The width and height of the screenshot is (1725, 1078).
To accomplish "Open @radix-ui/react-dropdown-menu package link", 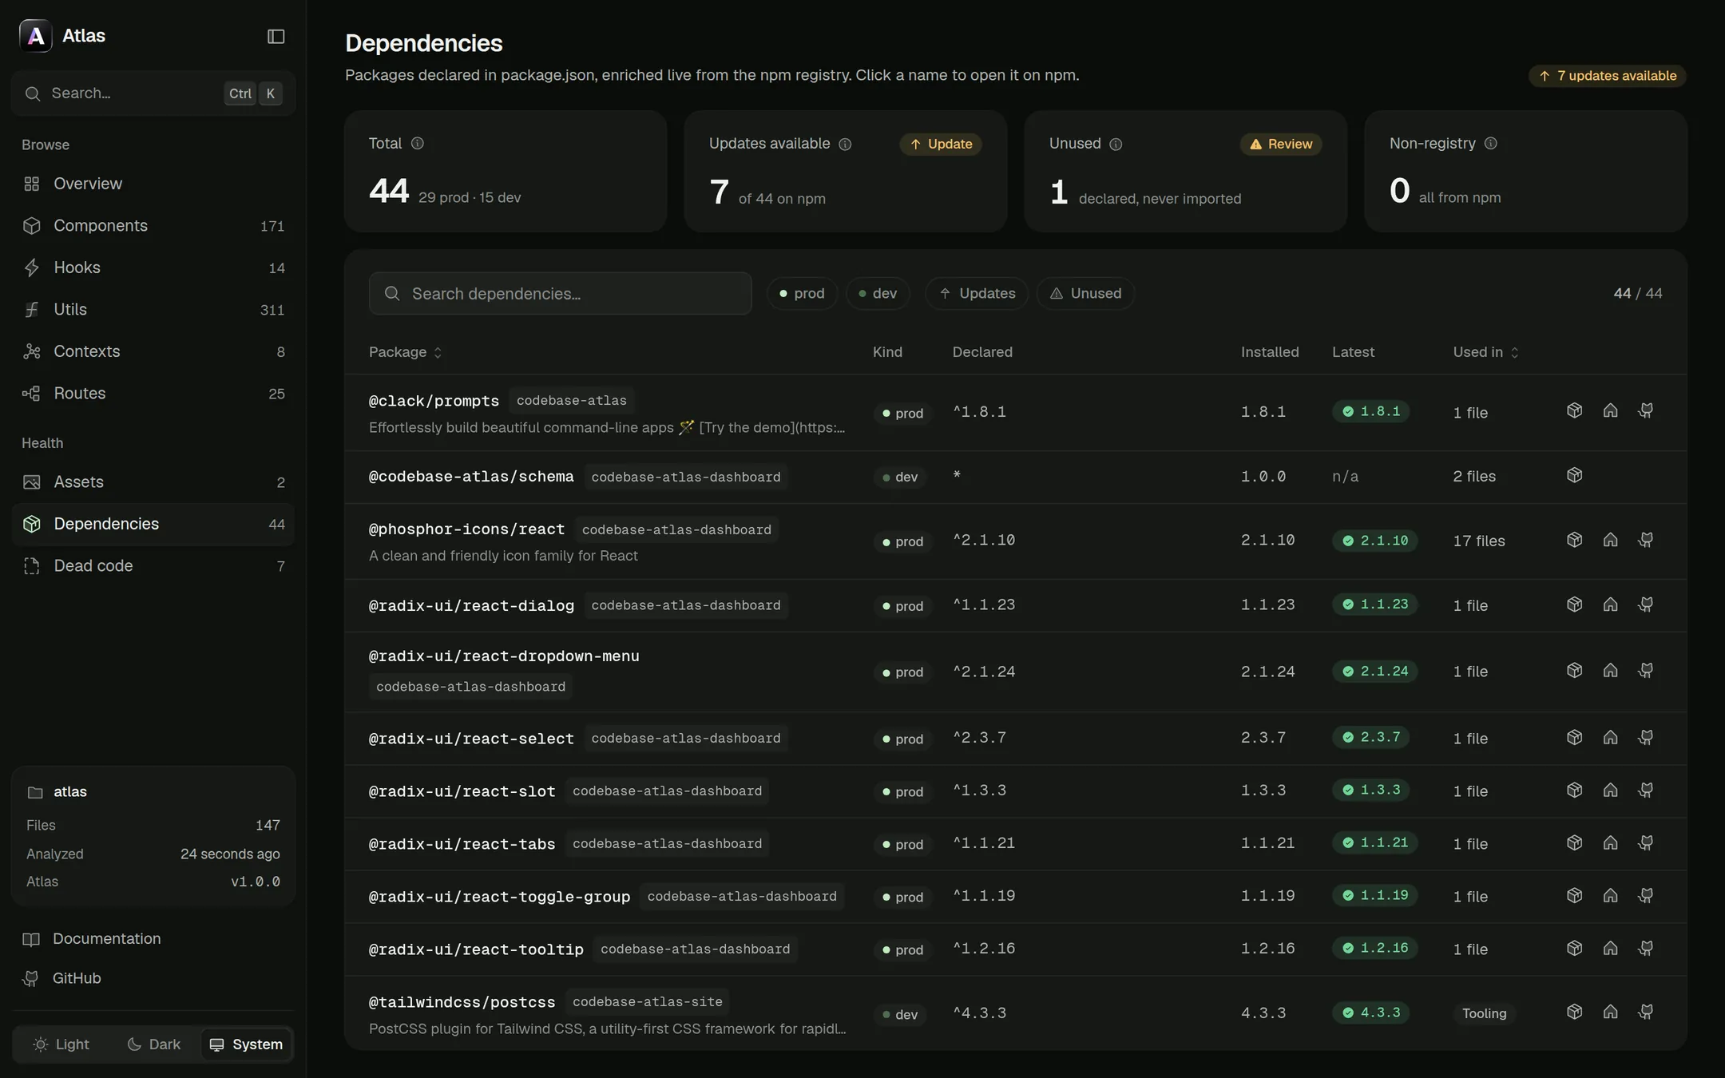I will click(504, 656).
